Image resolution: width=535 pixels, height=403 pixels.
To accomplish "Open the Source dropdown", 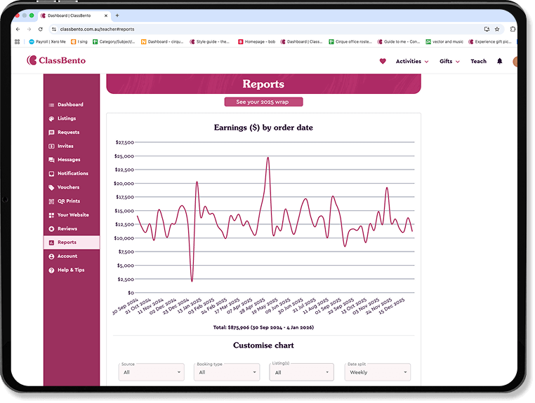I will [152, 372].
